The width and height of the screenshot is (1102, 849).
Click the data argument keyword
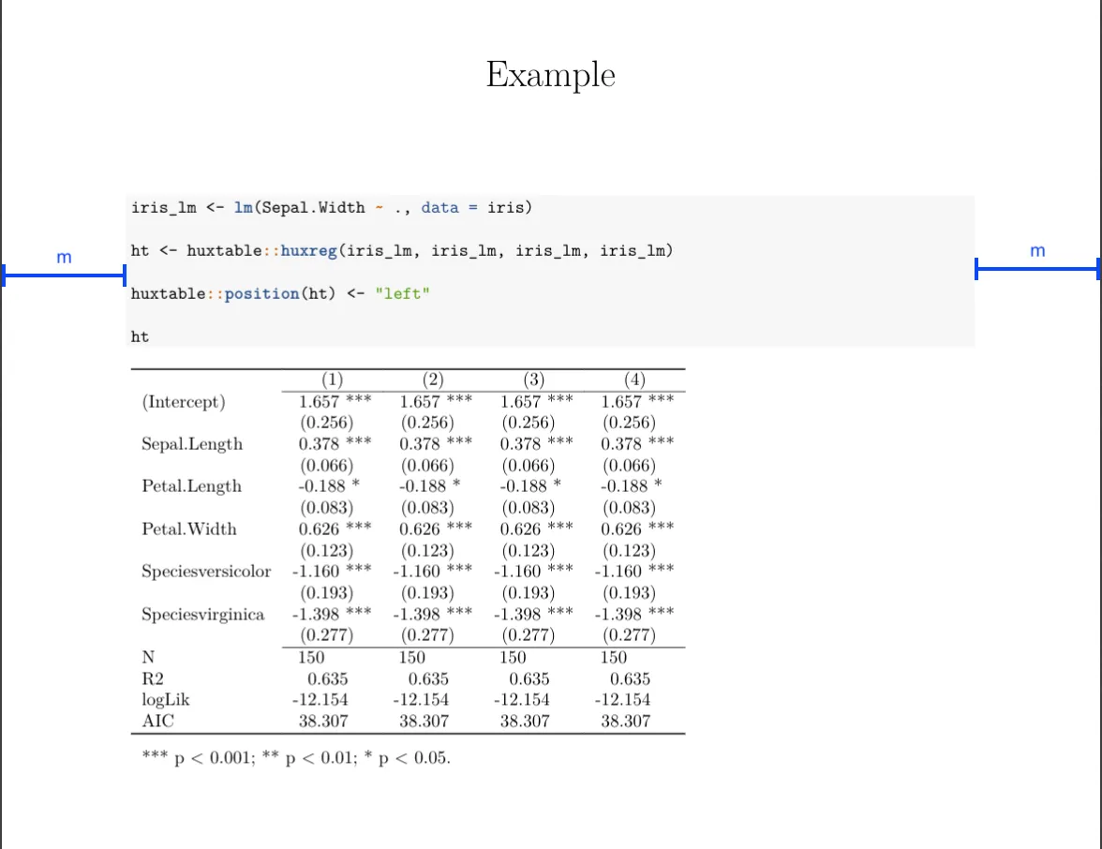(439, 208)
